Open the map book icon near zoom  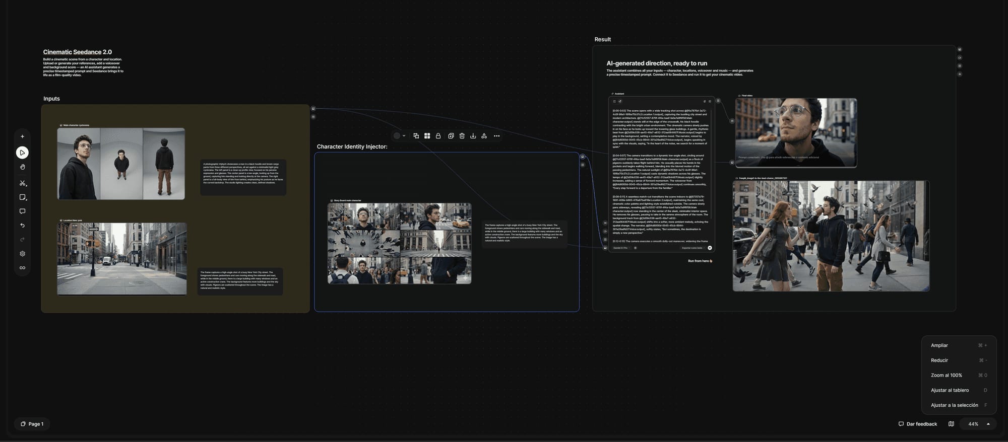(951, 424)
